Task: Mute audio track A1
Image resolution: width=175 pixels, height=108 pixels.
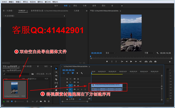Action: [78, 89]
